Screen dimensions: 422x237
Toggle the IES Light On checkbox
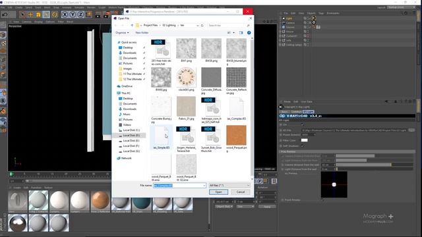point(302,124)
